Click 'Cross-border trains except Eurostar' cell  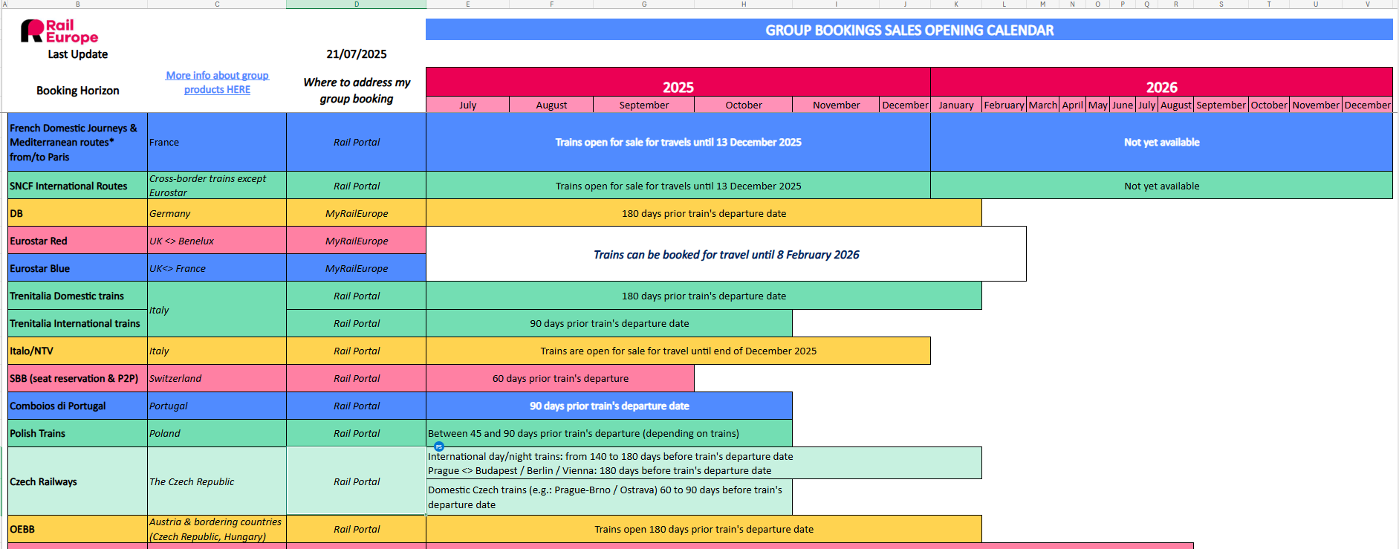coord(217,186)
